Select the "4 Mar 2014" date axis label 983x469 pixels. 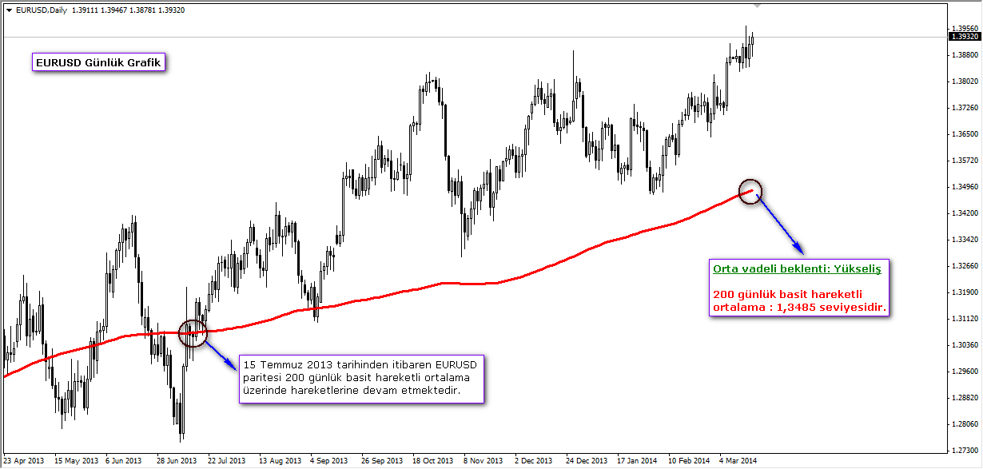(736, 461)
